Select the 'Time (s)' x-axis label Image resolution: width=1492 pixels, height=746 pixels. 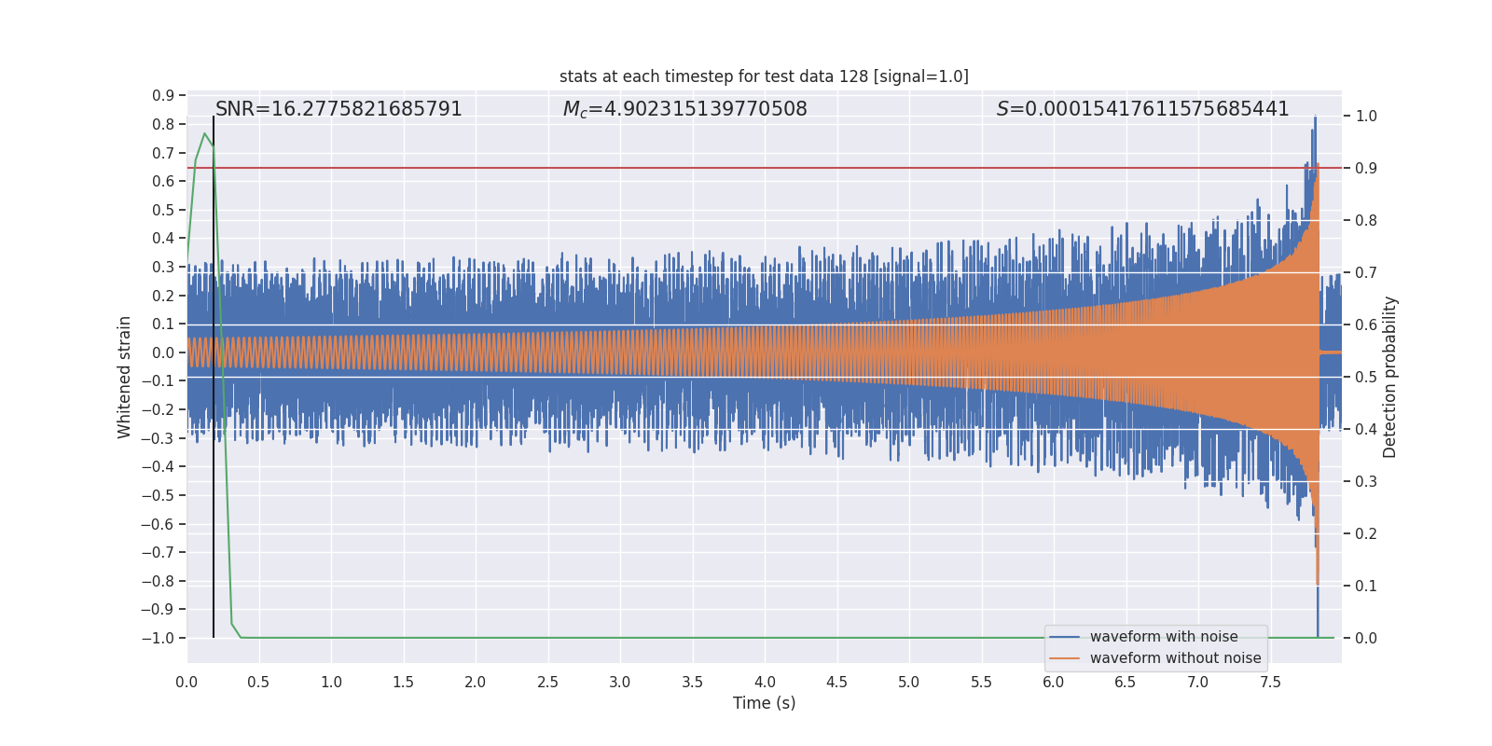[x=765, y=703]
